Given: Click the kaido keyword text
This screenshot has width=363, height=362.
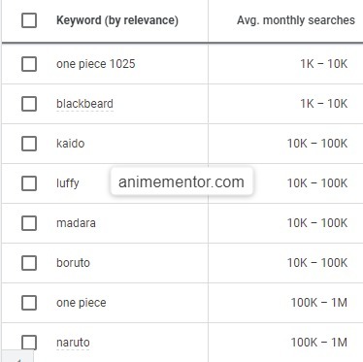Looking at the screenshot, I should (x=71, y=144).
